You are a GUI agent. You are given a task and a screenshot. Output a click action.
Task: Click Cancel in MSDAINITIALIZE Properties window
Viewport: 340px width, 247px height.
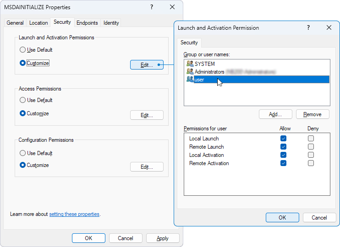click(126, 238)
